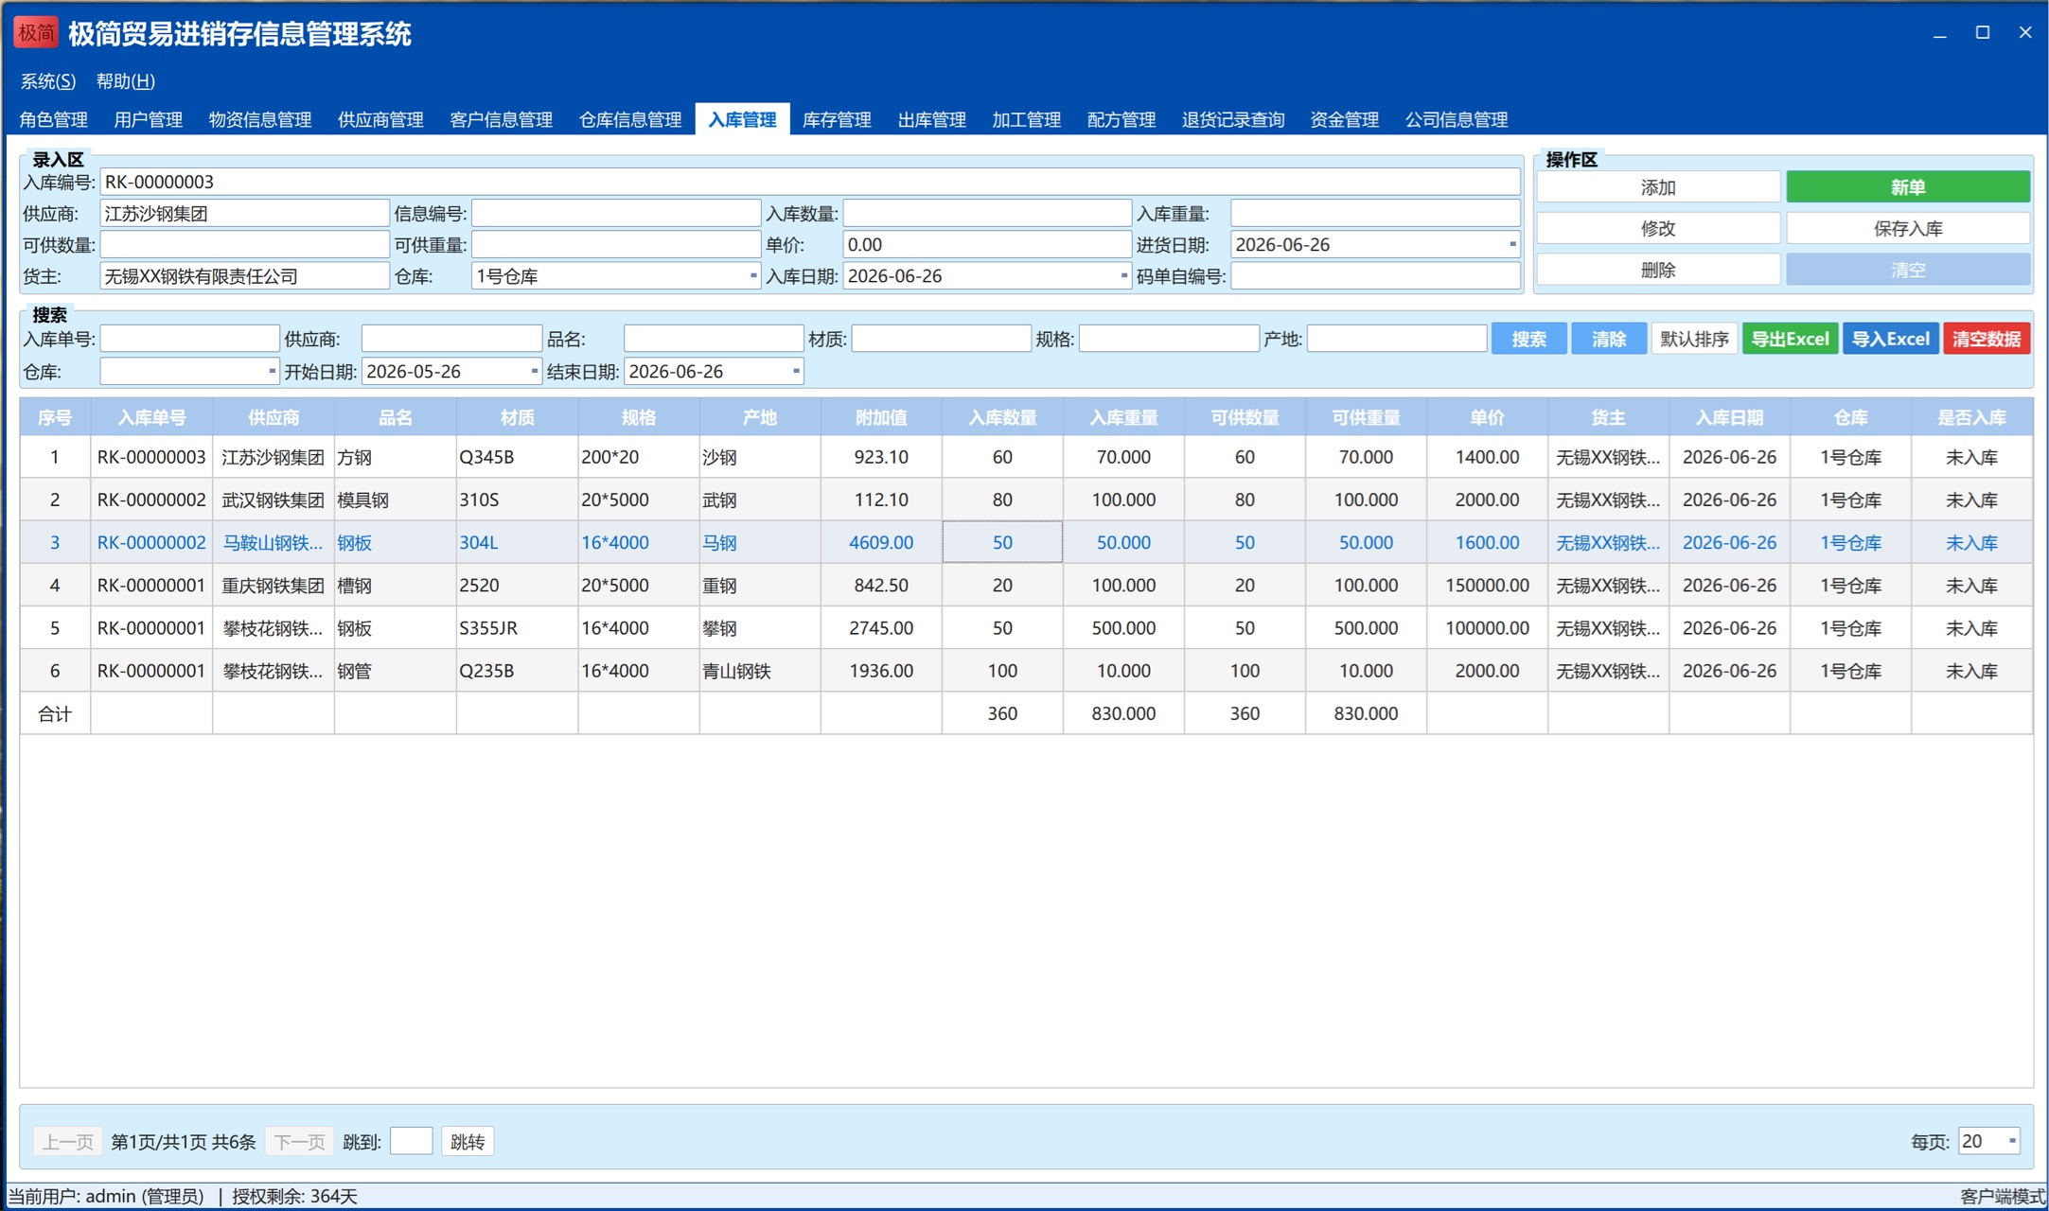Open the 仓库信息管理 tab
Image resolution: width=2049 pixels, height=1211 pixels.
point(630,120)
